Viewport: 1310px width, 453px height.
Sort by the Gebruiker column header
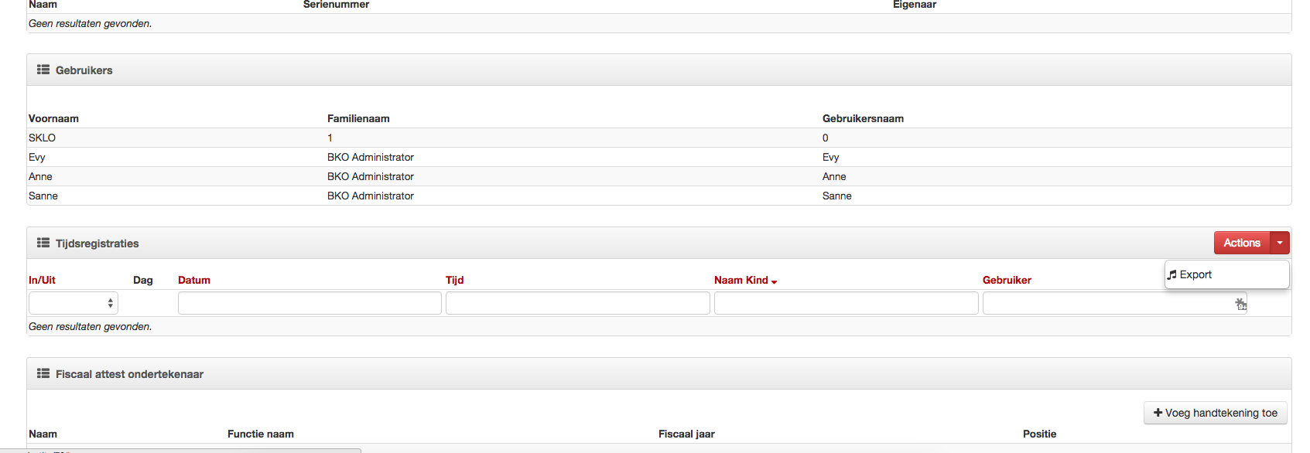pyautogui.click(x=1007, y=280)
